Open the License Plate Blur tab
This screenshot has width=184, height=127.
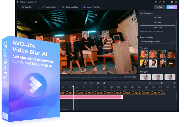pyautogui.click(x=92, y=7)
